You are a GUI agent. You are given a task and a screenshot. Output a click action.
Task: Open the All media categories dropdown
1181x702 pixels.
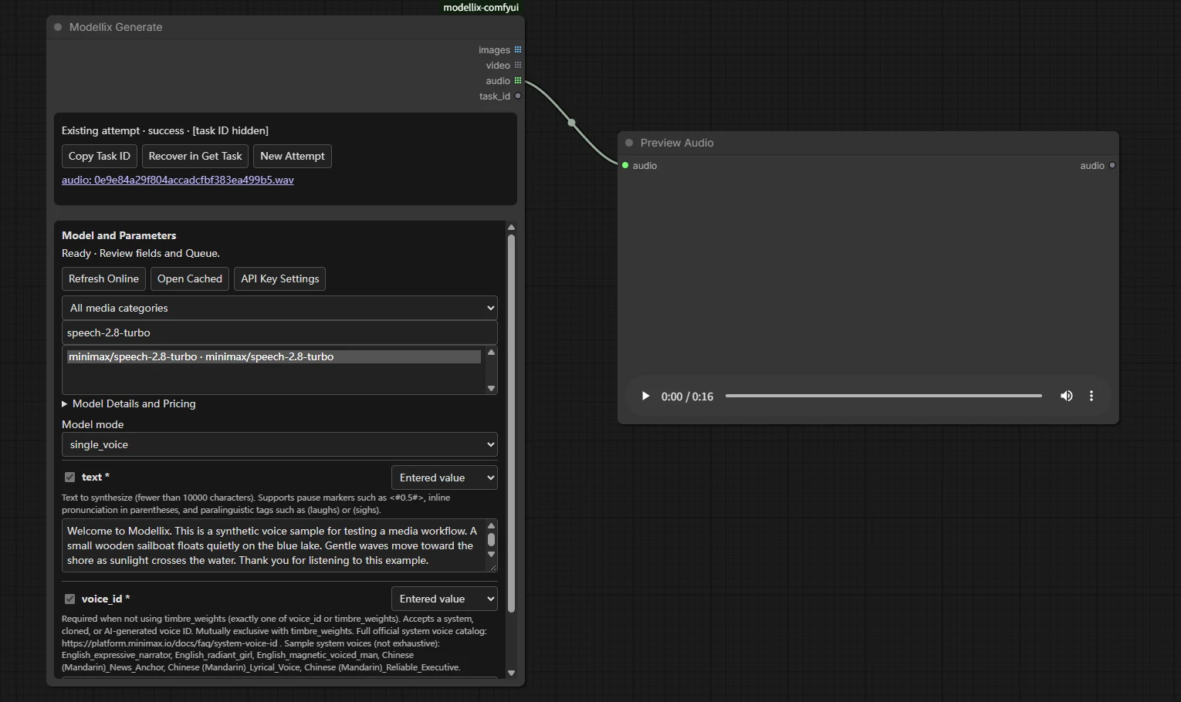[279, 308]
